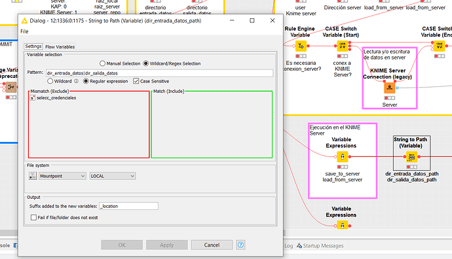Select the Wildcard radio option

point(50,81)
